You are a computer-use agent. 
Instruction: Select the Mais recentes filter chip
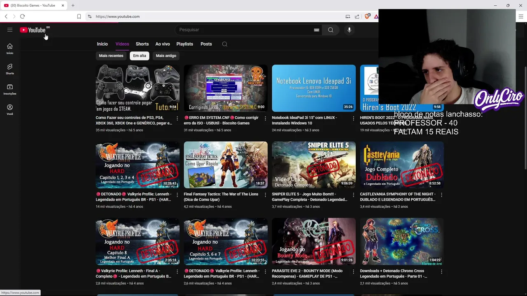pos(111,55)
